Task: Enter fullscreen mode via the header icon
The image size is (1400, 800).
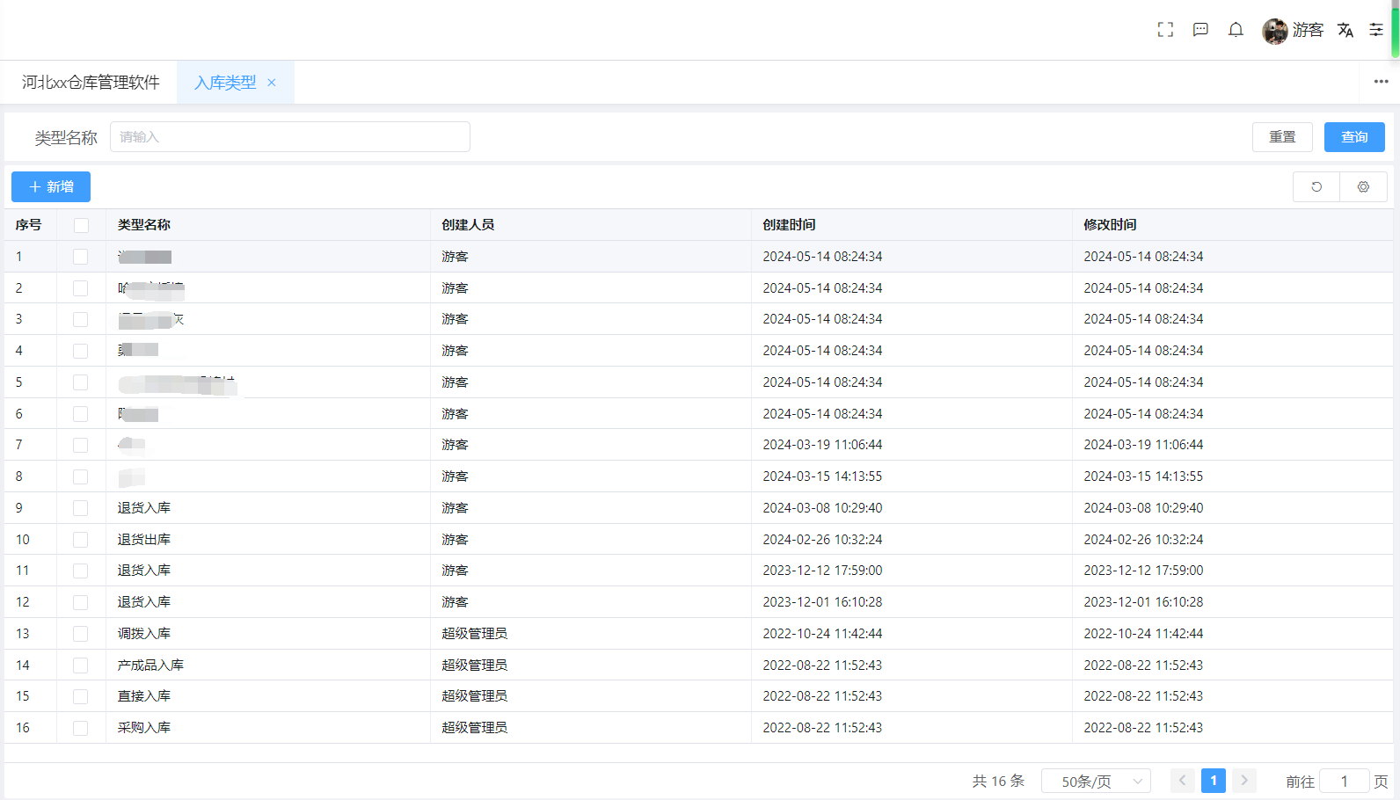Action: (1165, 30)
